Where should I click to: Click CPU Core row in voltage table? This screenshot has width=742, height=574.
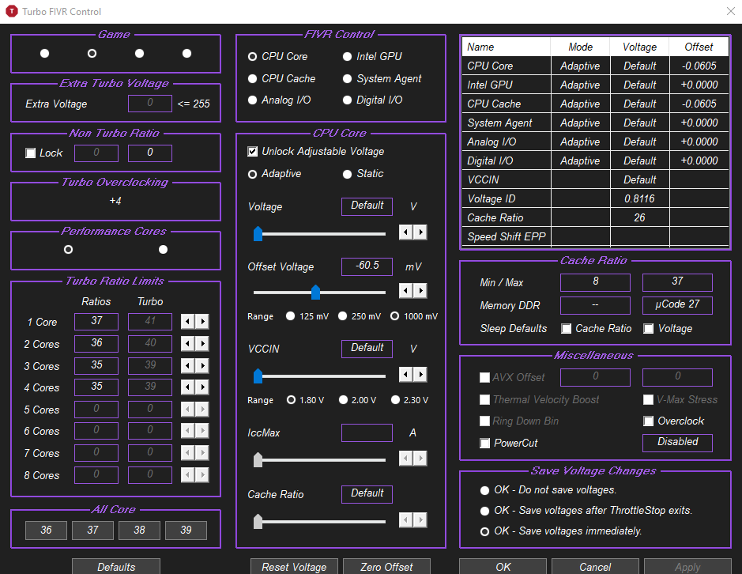pos(595,66)
